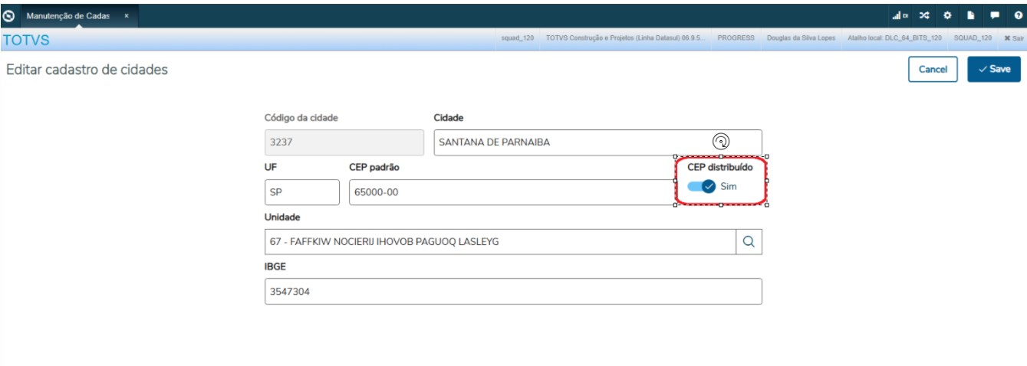This screenshot has width=1027, height=366.
Task: Close the Manutenção de Cadas tab
Action: [x=127, y=15]
